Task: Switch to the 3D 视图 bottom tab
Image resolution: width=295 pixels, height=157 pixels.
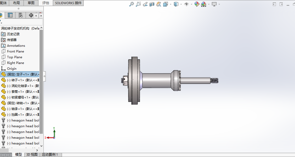Action: point(32,155)
